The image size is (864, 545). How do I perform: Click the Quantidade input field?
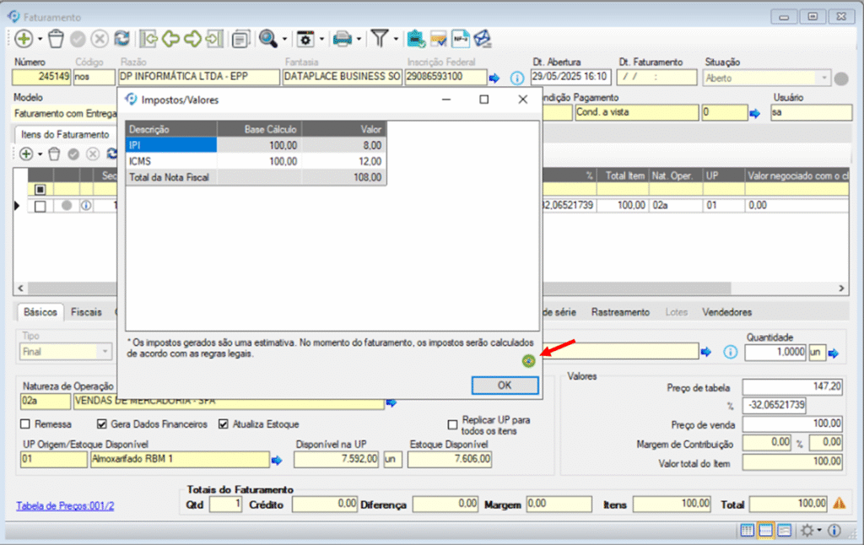(775, 353)
